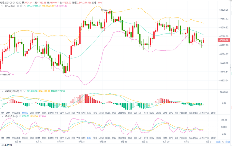Screen dimensions: 232x146
Task: Select Fundflow tab in row below MACD panel
Action: 193,113
